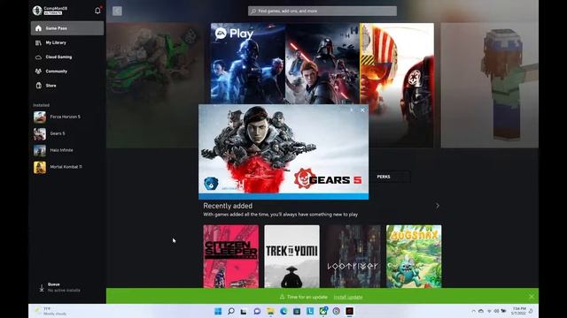Open the download Queue
This screenshot has height=318, width=567.
click(x=59, y=287)
